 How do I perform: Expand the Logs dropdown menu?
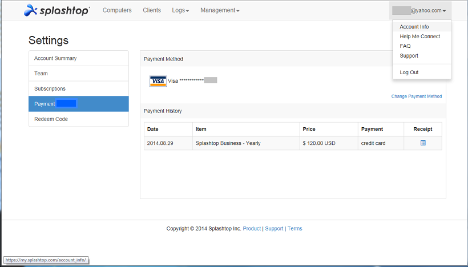pos(180,10)
